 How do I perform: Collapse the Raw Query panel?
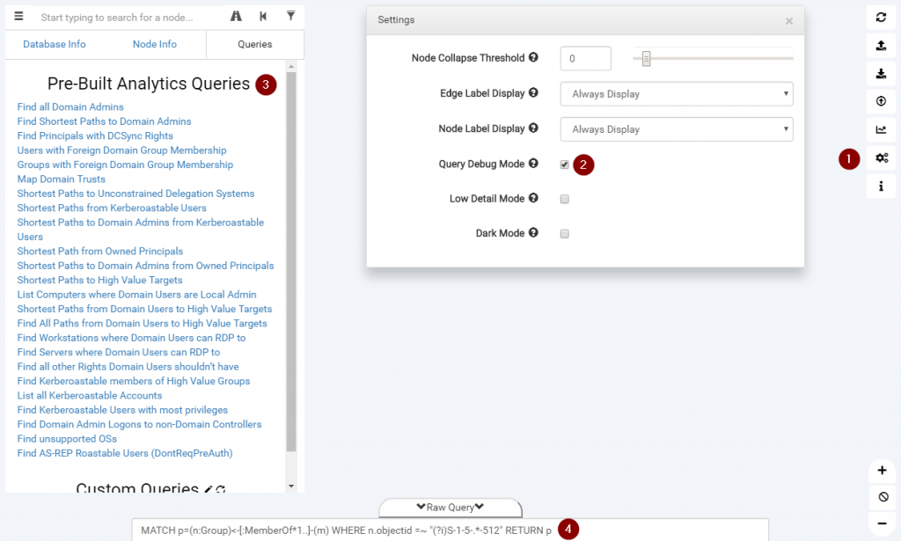coord(450,508)
